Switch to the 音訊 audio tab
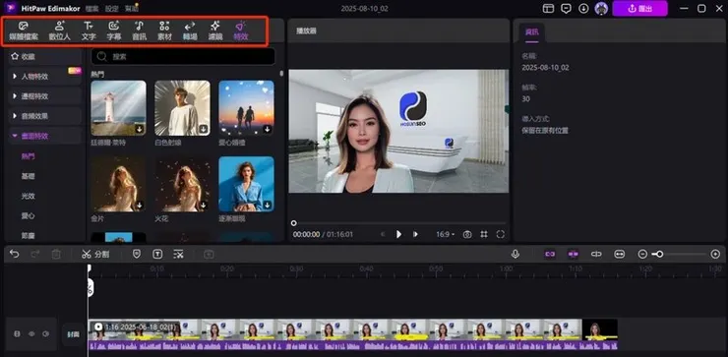Screen dimensions: 728x357 click(140, 31)
